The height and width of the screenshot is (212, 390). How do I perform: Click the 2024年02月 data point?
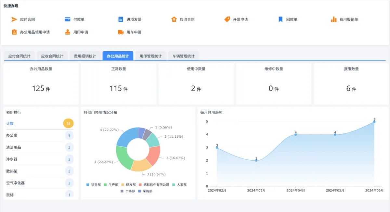[217, 147]
